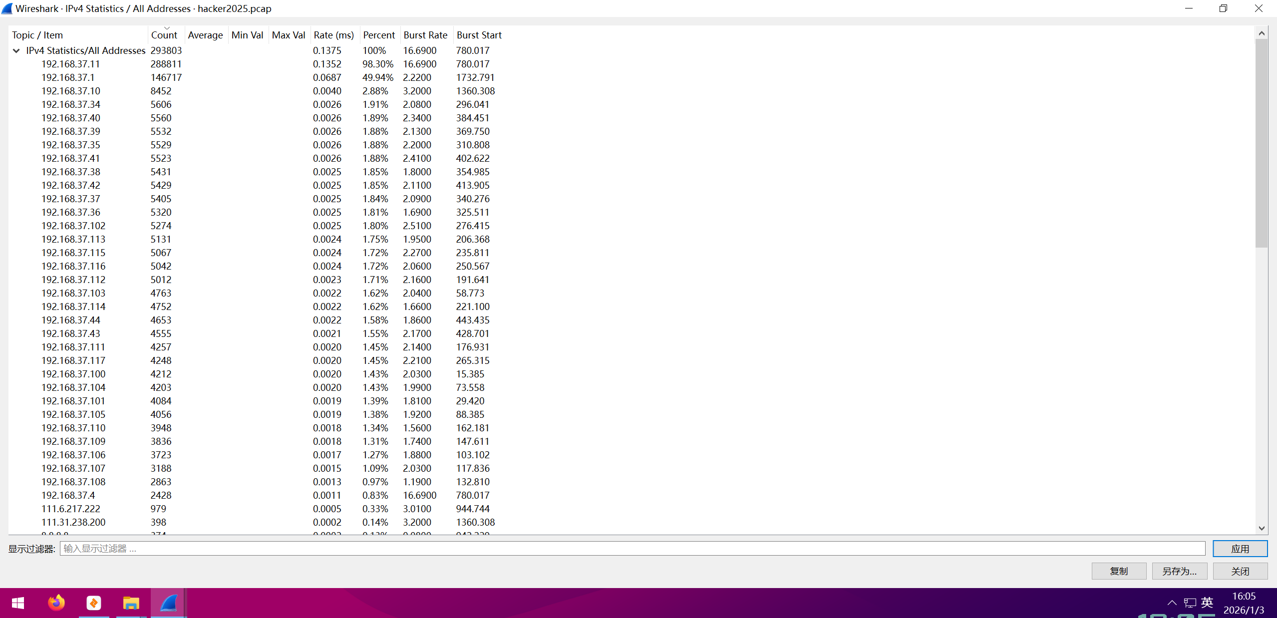Launch Firefox from the taskbar
Screen dimensions: 1277x618
coord(56,603)
